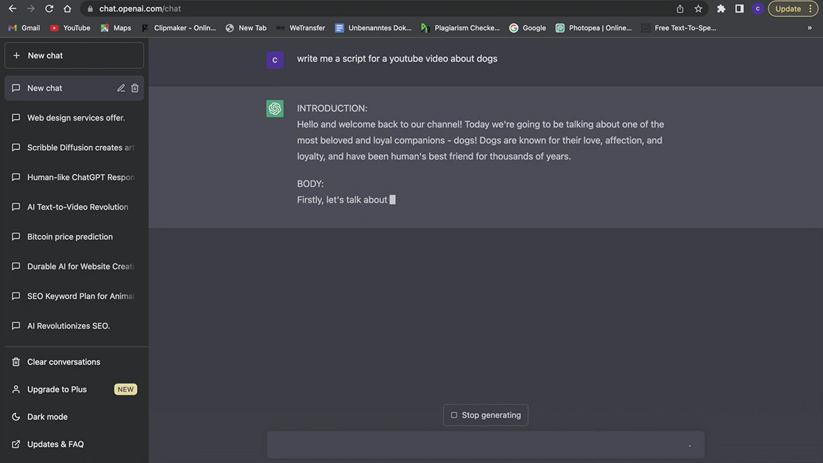The image size is (823, 463).
Task: Open the Update browser menu button
Action: pyautogui.click(x=793, y=9)
